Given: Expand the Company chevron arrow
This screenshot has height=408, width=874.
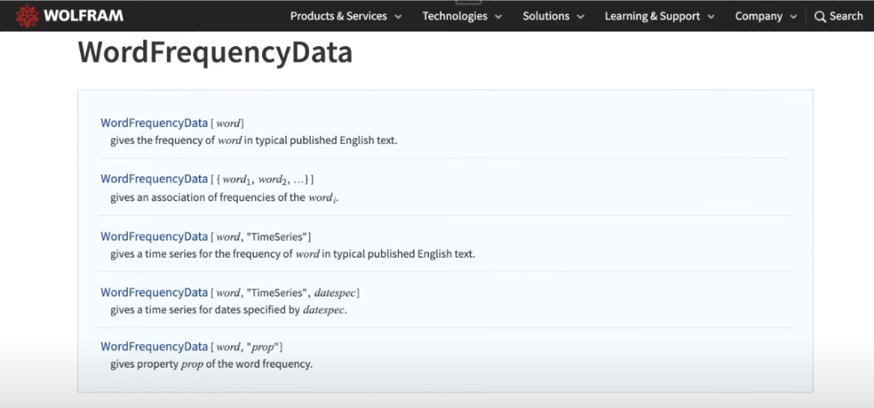Looking at the screenshot, I should (794, 17).
